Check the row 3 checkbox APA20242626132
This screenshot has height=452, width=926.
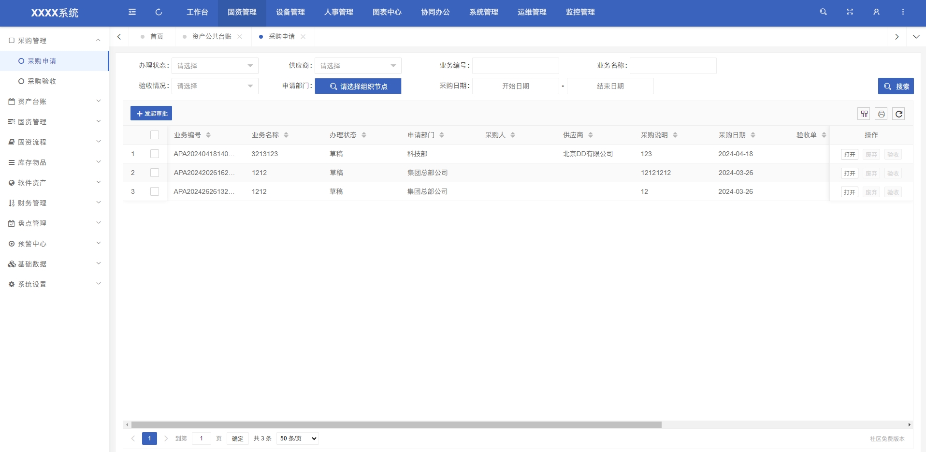(155, 191)
